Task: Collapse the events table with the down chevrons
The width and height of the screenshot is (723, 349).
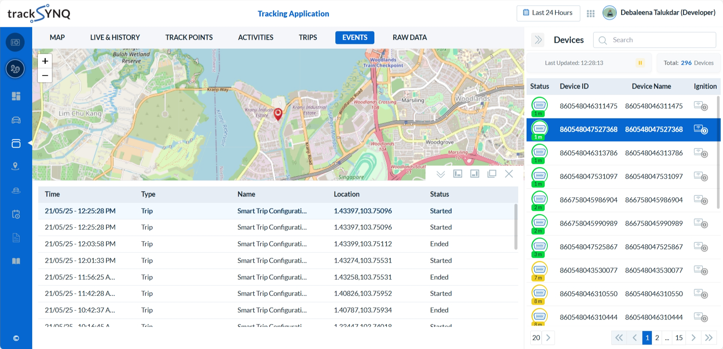Action: tap(440, 174)
